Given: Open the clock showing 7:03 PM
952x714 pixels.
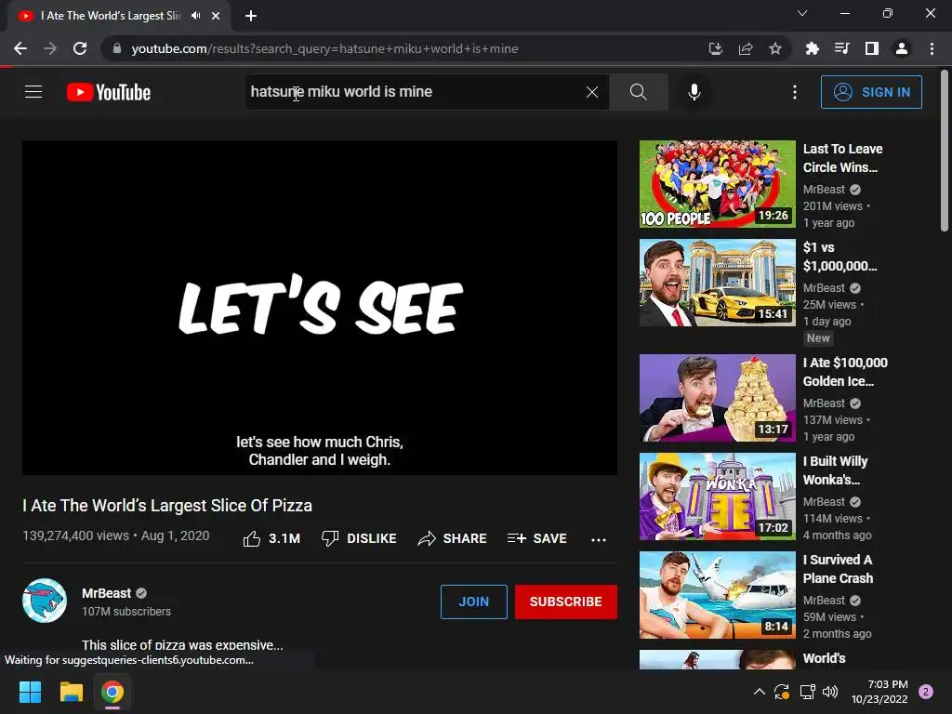Looking at the screenshot, I should pos(879,692).
